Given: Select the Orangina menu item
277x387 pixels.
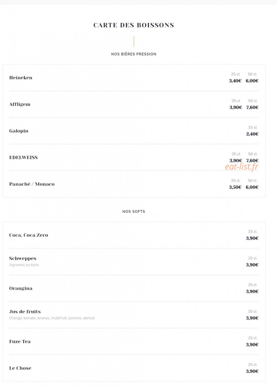Looking at the screenshot, I should 21,289.
